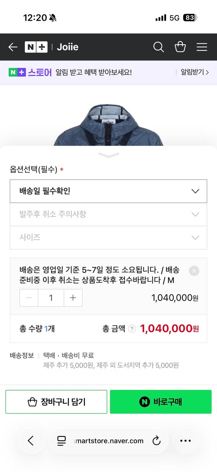Open the shopping cart icon in the header

[x=180, y=47]
